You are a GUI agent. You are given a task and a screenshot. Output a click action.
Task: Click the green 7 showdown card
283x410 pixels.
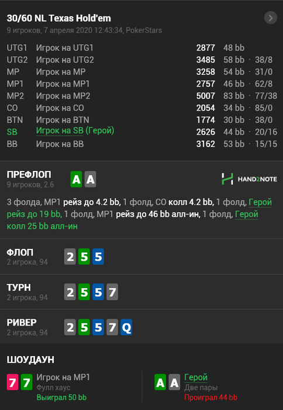tap(27, 382)
